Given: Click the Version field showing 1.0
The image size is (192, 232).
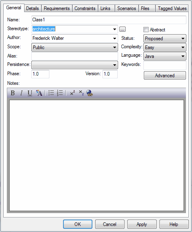Looking at the screenshot, I should [110, 74].
